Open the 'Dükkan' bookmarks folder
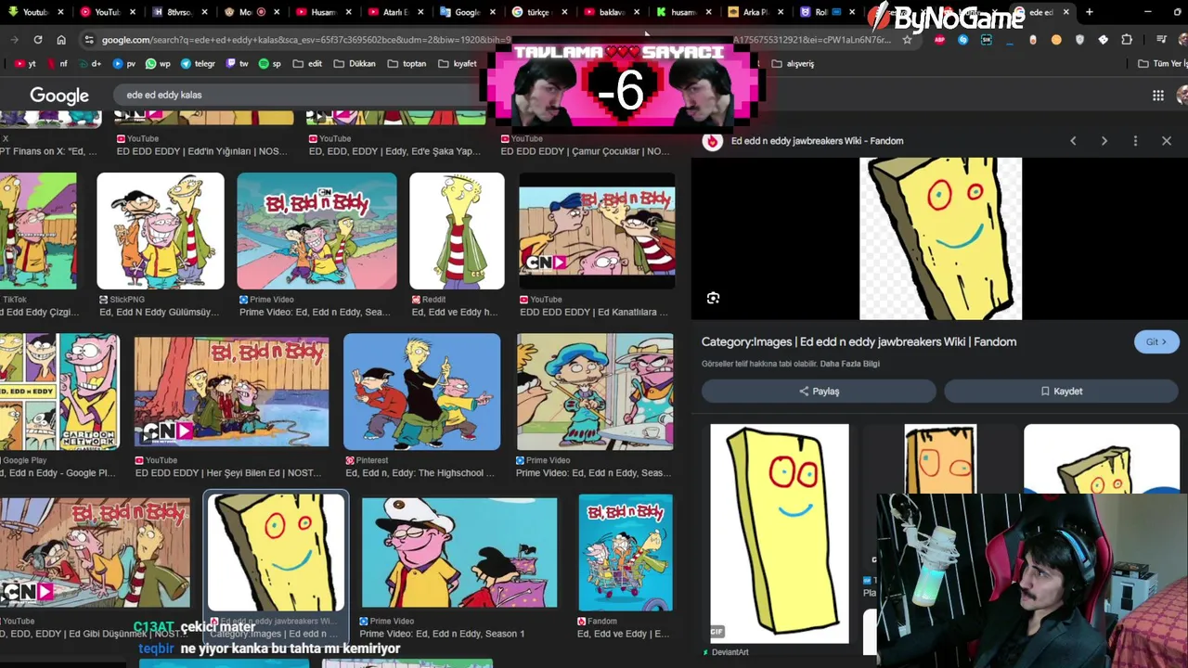Screen dimensions: 1188x668 point(355,64)
